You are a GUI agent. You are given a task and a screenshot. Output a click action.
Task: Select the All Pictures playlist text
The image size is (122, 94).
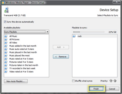(x=14, y=39)
